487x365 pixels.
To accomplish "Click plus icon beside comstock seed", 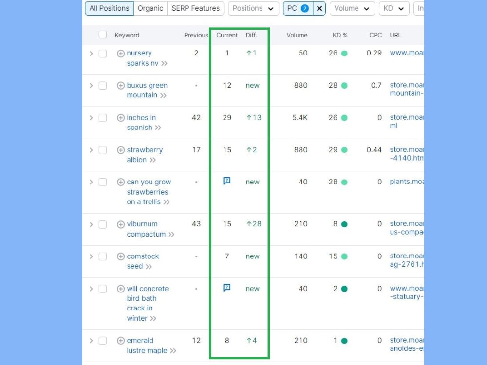I will [121, 256].
